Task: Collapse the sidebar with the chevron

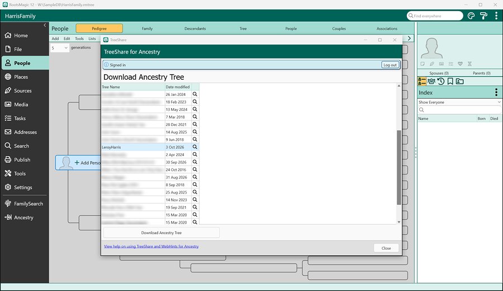Action: [x=45, y=25]
